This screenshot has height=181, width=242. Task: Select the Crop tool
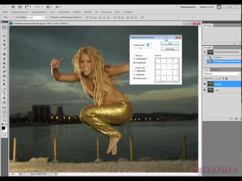(5, 45)
